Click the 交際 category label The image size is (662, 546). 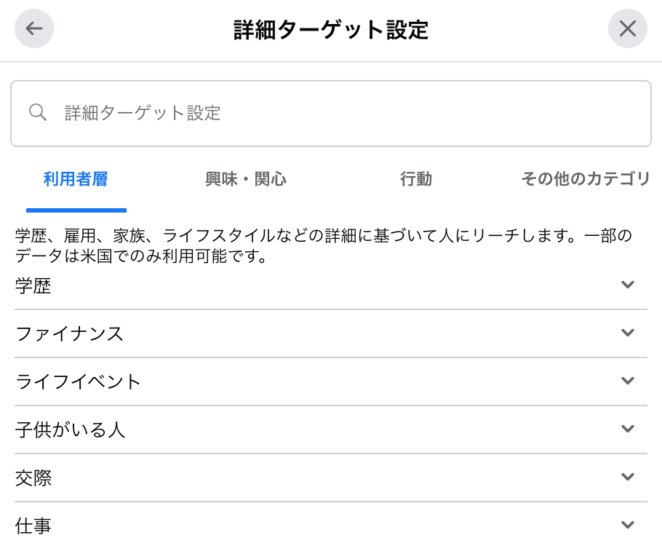tap(33, 478)
